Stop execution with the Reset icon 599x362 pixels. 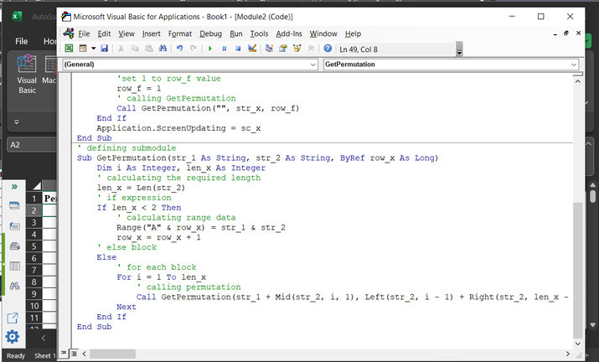point(238,49)
